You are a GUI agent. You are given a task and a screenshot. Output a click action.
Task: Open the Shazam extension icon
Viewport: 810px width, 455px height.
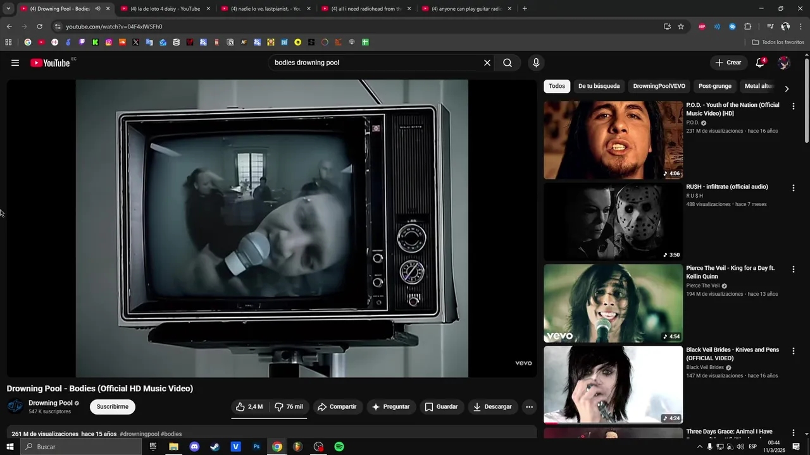732,27
